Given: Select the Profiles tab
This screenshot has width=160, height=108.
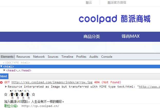Looking at the screenshot, I should tap(81, 57).
